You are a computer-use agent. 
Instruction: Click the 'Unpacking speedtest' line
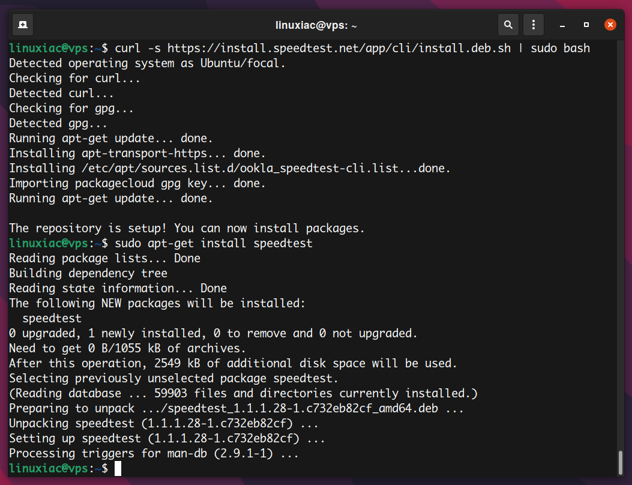164,423
